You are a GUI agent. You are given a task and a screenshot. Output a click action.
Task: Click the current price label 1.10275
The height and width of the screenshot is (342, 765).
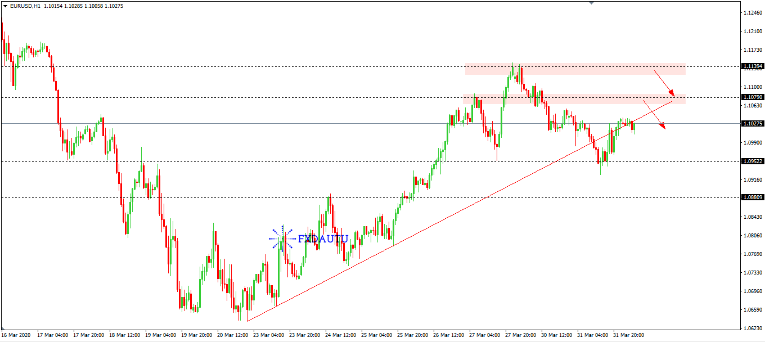click(752, 123)
